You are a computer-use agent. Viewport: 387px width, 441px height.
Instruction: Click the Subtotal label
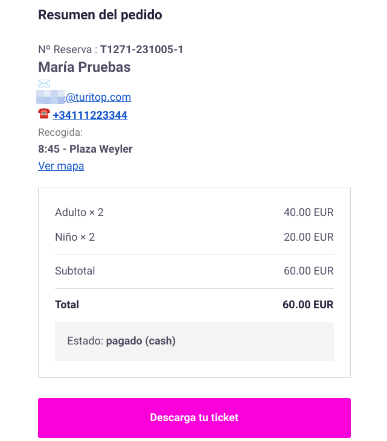pyautogui.click(x=75, y=271)
